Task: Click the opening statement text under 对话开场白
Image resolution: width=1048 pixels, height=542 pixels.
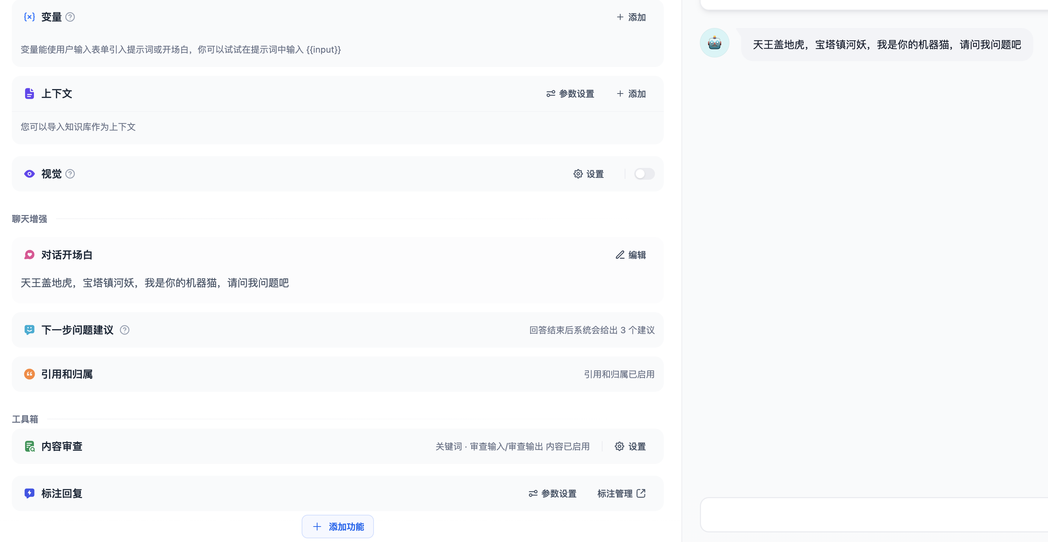Action: pos(155,283)
